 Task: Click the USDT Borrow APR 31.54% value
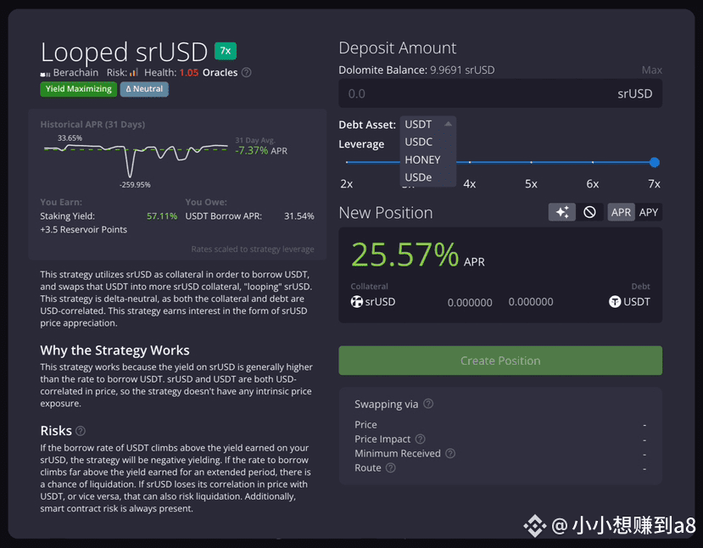[299, 215]
